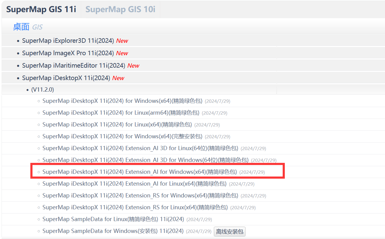Click the red New label beside iDesktopX
This screenshot has height=239, width=385.
point(118,78)
